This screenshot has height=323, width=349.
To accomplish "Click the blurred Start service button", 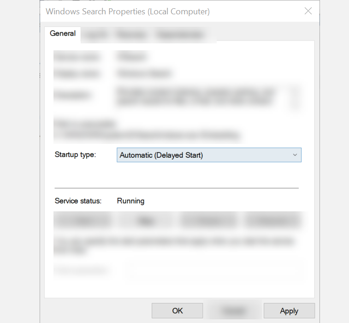I will coord(83,221).
